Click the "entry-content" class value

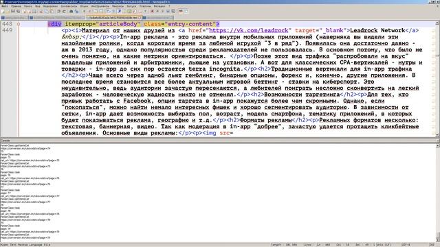[190, 24]
